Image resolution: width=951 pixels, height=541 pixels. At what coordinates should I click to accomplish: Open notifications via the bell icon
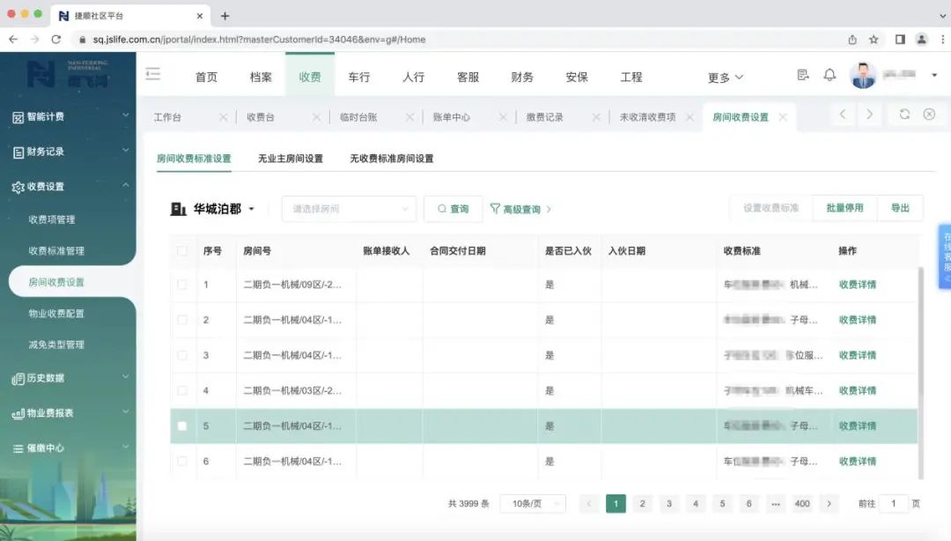(829, 76)
